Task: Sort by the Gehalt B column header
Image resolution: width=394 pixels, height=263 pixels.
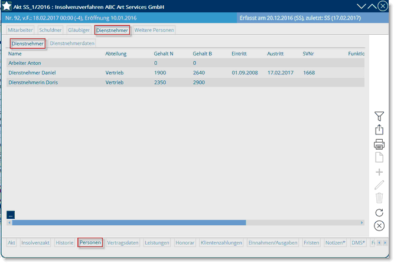Action: click(202, 54)
